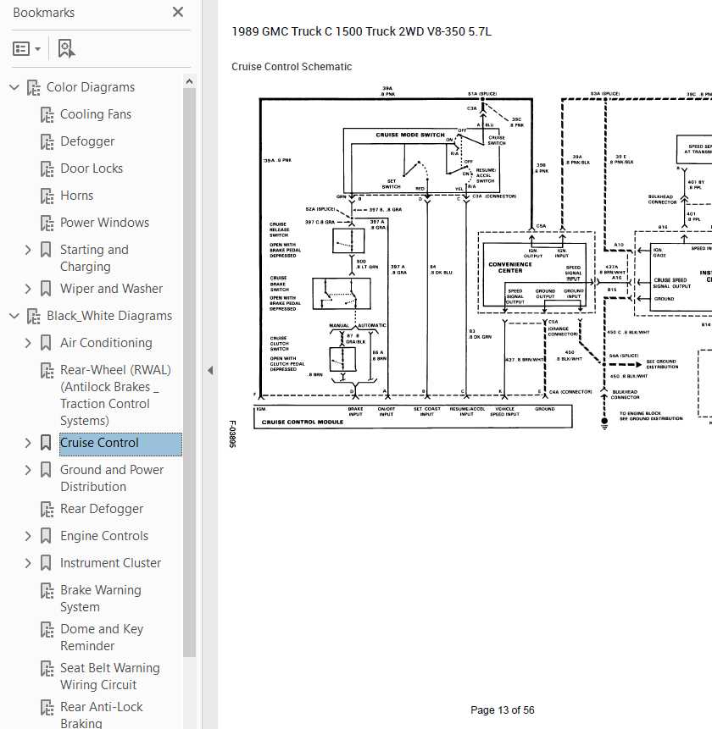Click the bookmarks panel scrollbar thumb
712x729 pixels.
tap(189, 372)
